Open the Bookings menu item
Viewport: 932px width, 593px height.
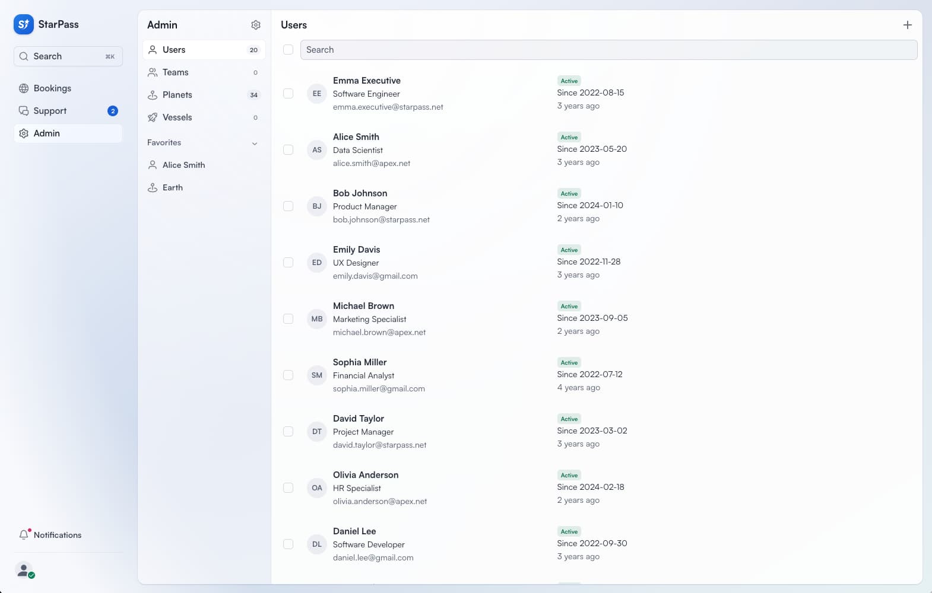click(x=52, y=88)
